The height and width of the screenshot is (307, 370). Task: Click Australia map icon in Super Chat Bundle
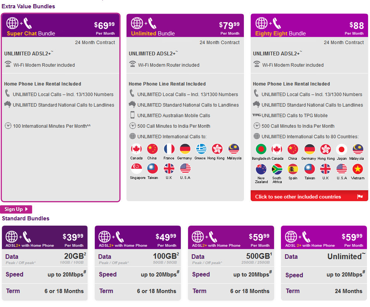pyautogui.click(x=8, y=104)
